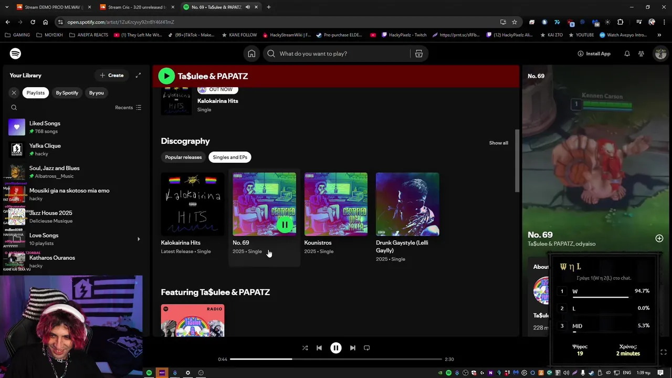Skip to the next track
This screenshot has width=672, height=378.
click(x=353, y=348)
